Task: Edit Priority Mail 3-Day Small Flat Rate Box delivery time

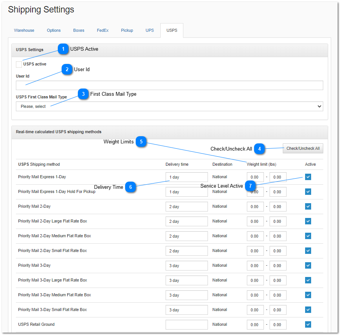Action: [x=187, y=310]
